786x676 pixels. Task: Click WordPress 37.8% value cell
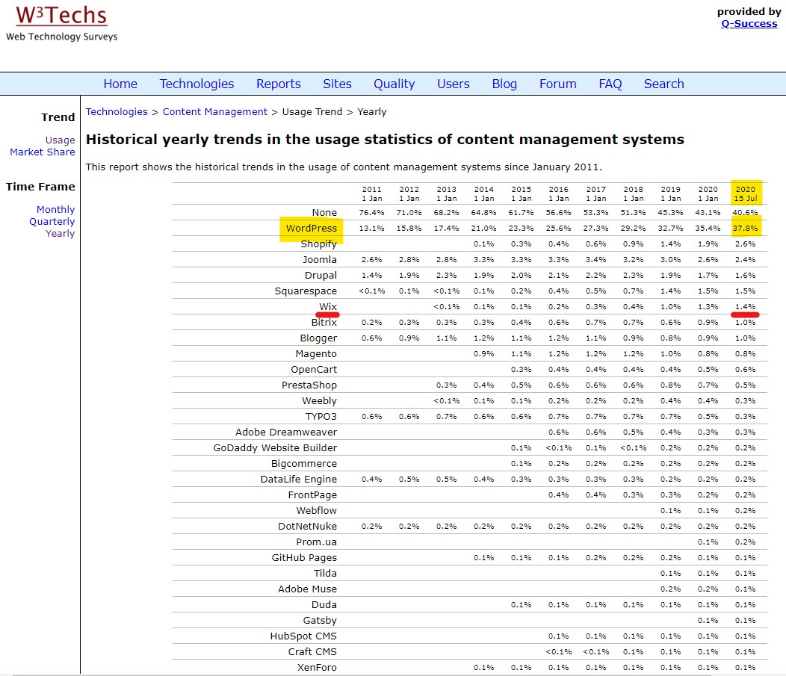pos(746,228)
